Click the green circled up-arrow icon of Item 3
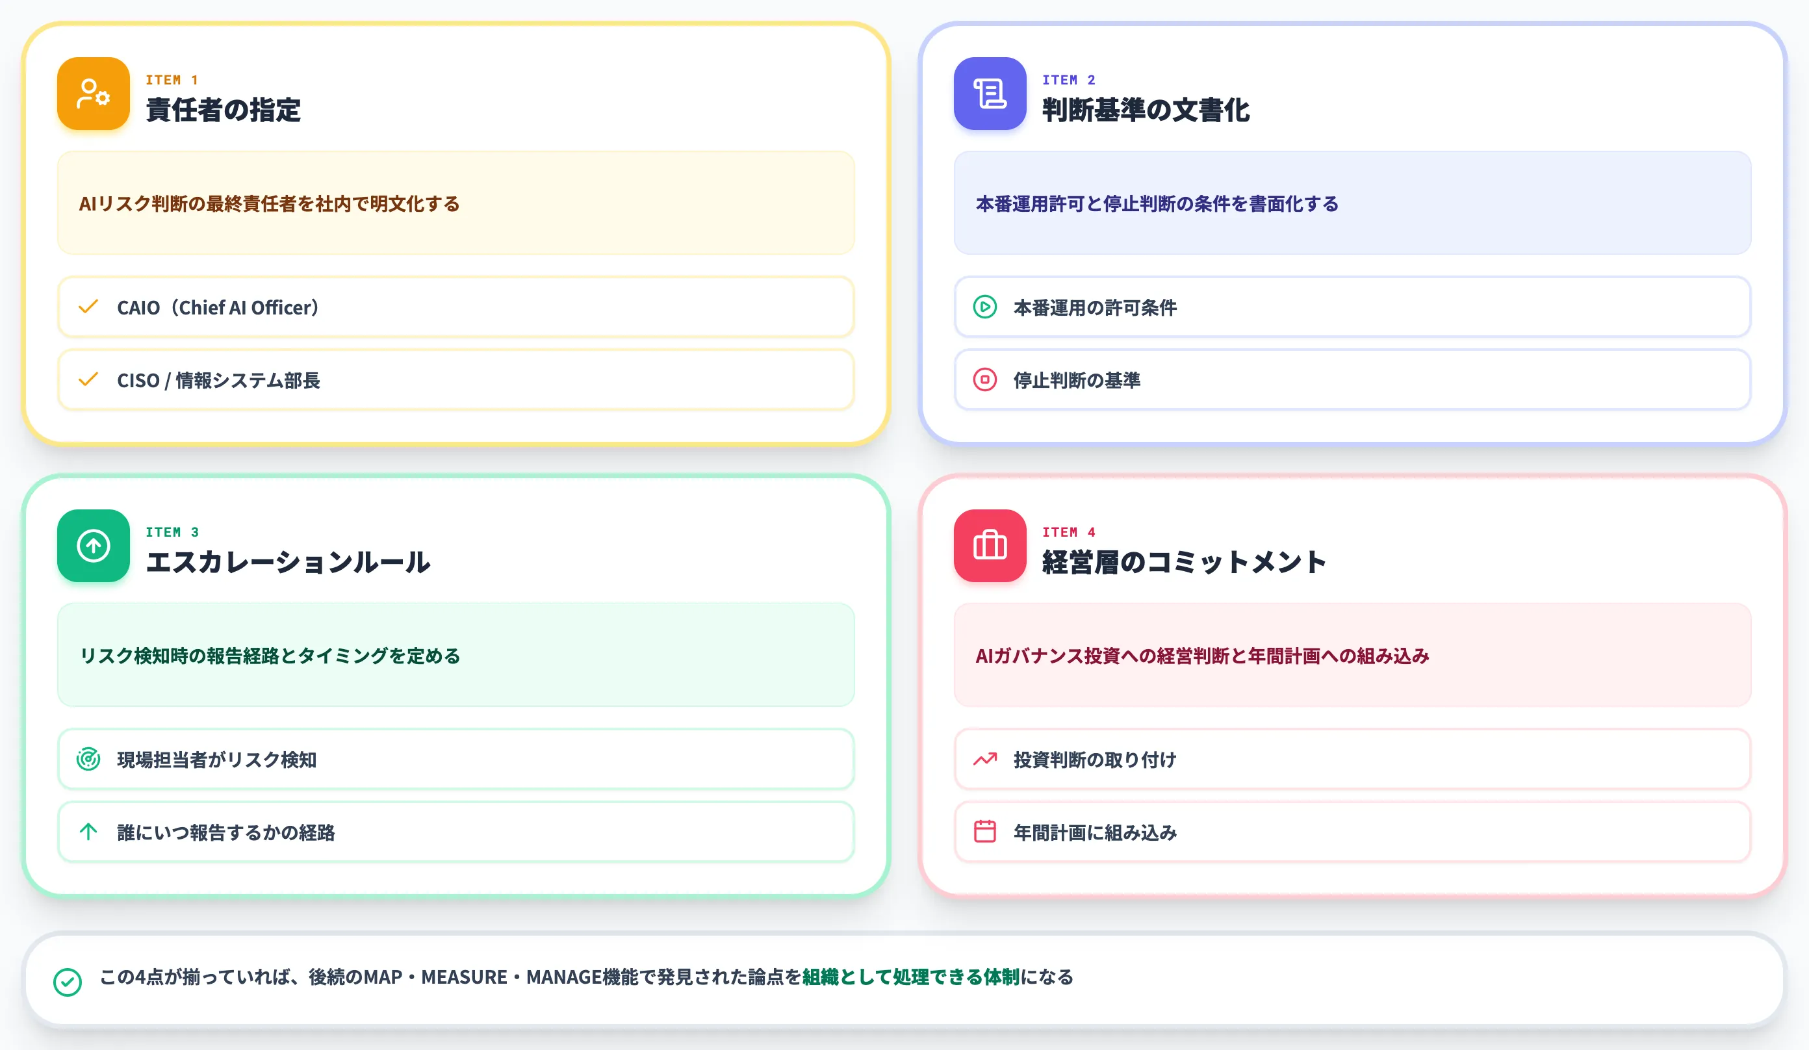 pyautogui.click(x=94, y=545)
